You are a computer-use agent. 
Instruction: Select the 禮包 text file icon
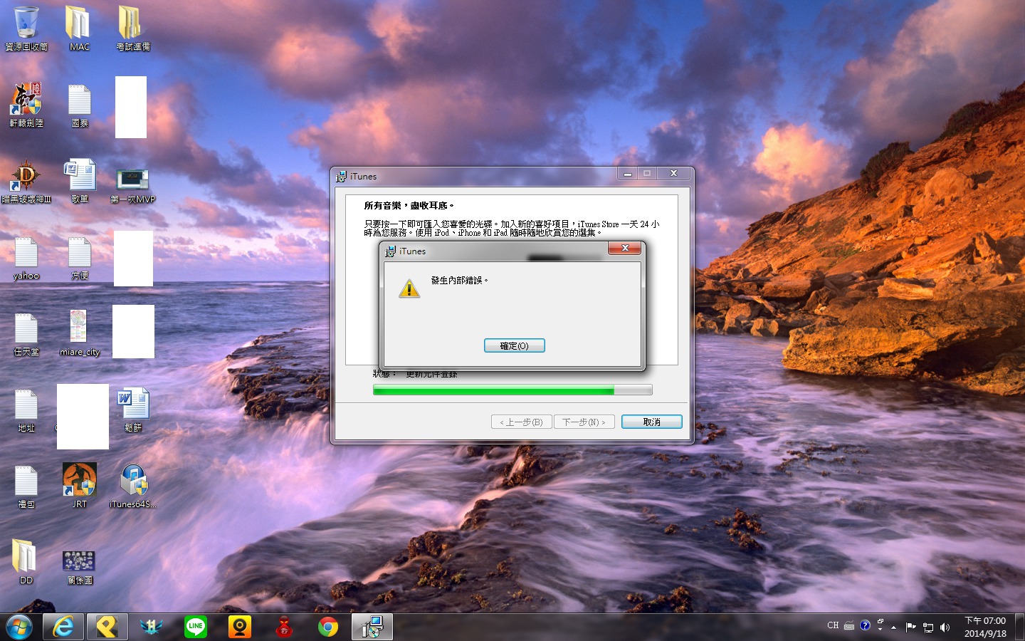tap(26, 486)
